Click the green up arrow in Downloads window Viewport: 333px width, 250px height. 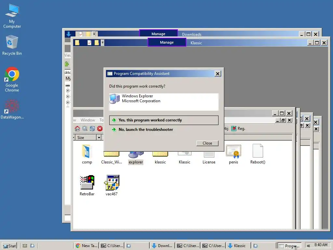coord(67,64)
